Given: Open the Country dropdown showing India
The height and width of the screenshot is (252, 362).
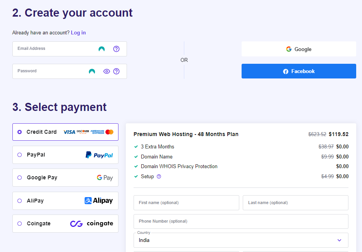Looking at the screenshot, I should (x=241, y=240).
